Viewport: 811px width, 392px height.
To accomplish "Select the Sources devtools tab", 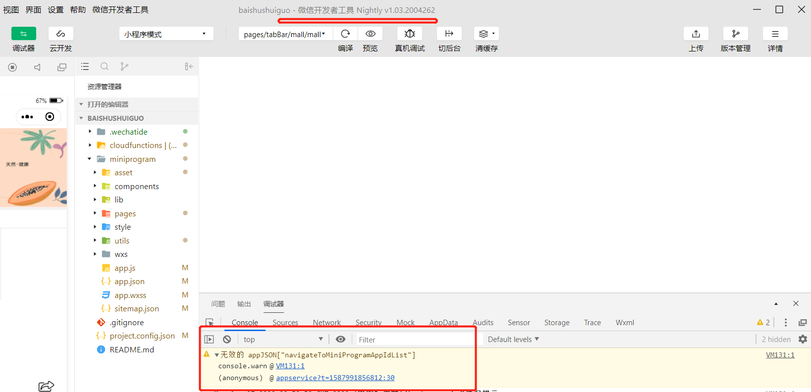I will coord(285,323).
